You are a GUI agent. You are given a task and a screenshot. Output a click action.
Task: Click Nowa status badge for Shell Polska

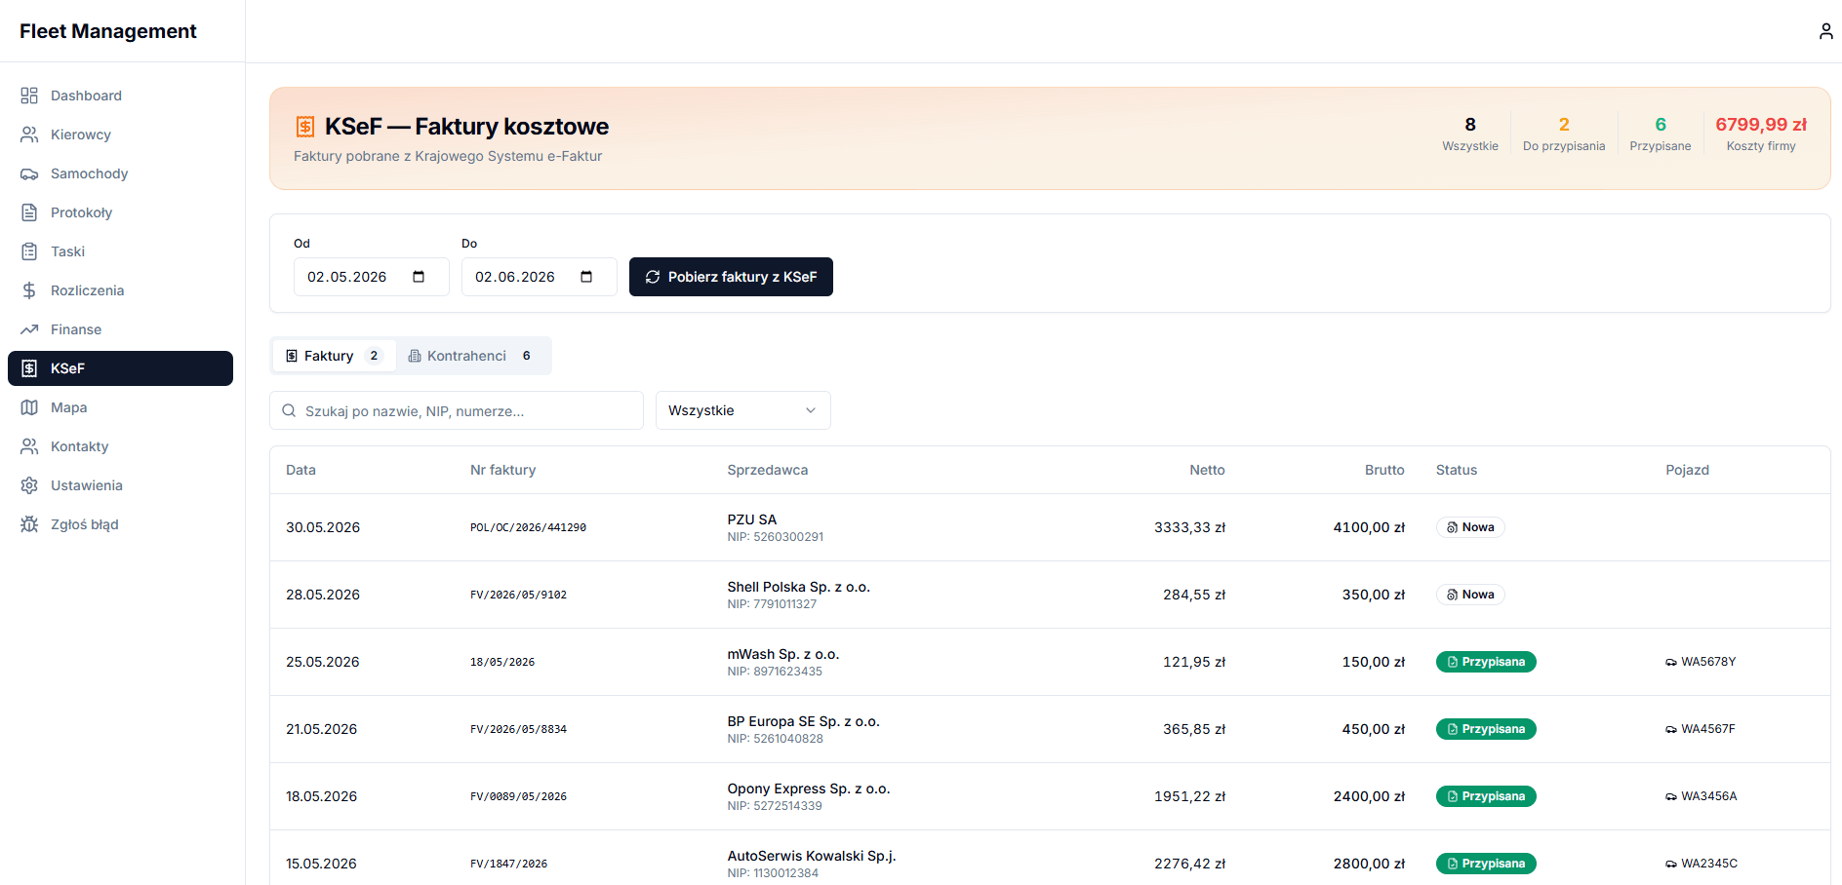pos(1470,595)
